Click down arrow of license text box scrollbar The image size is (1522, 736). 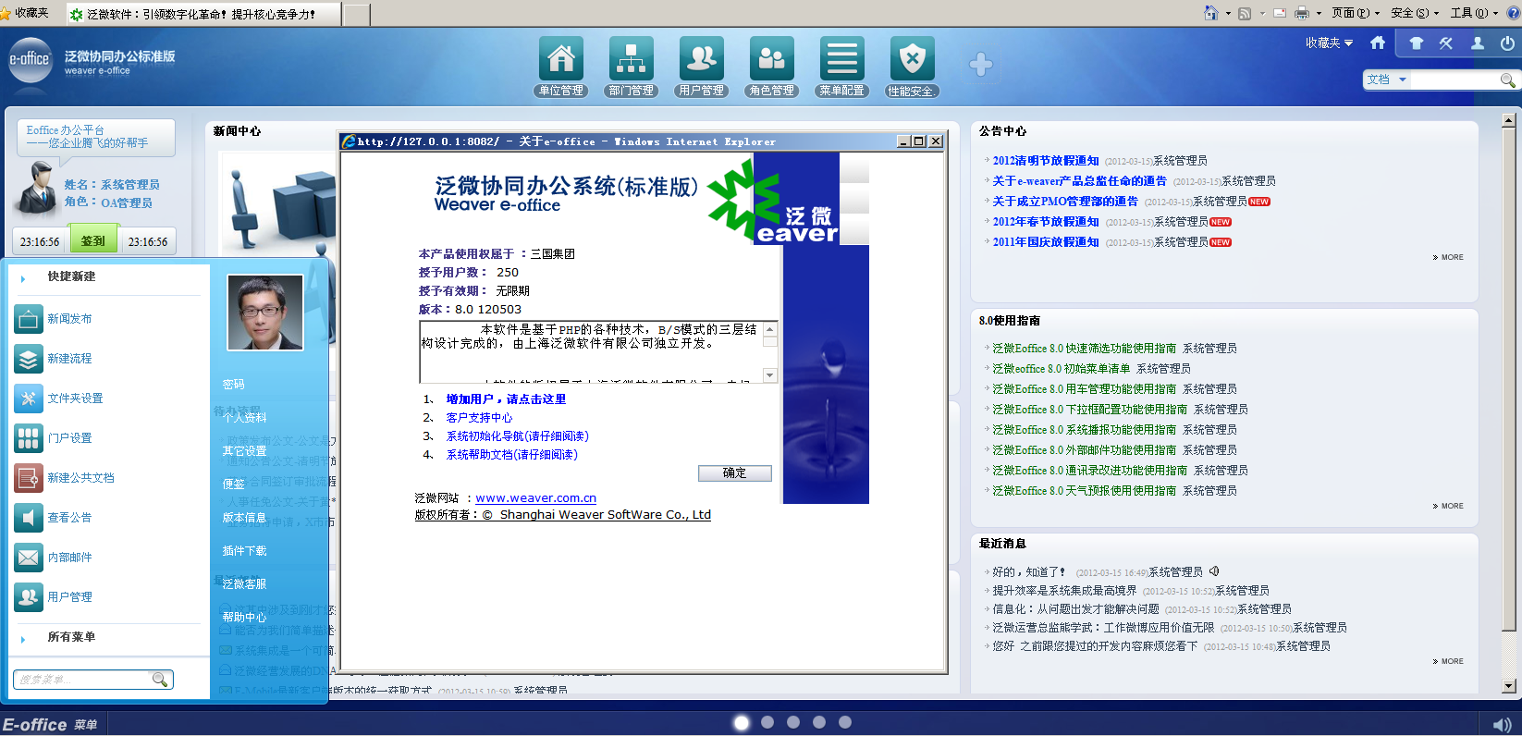click(x=770, y=375)
